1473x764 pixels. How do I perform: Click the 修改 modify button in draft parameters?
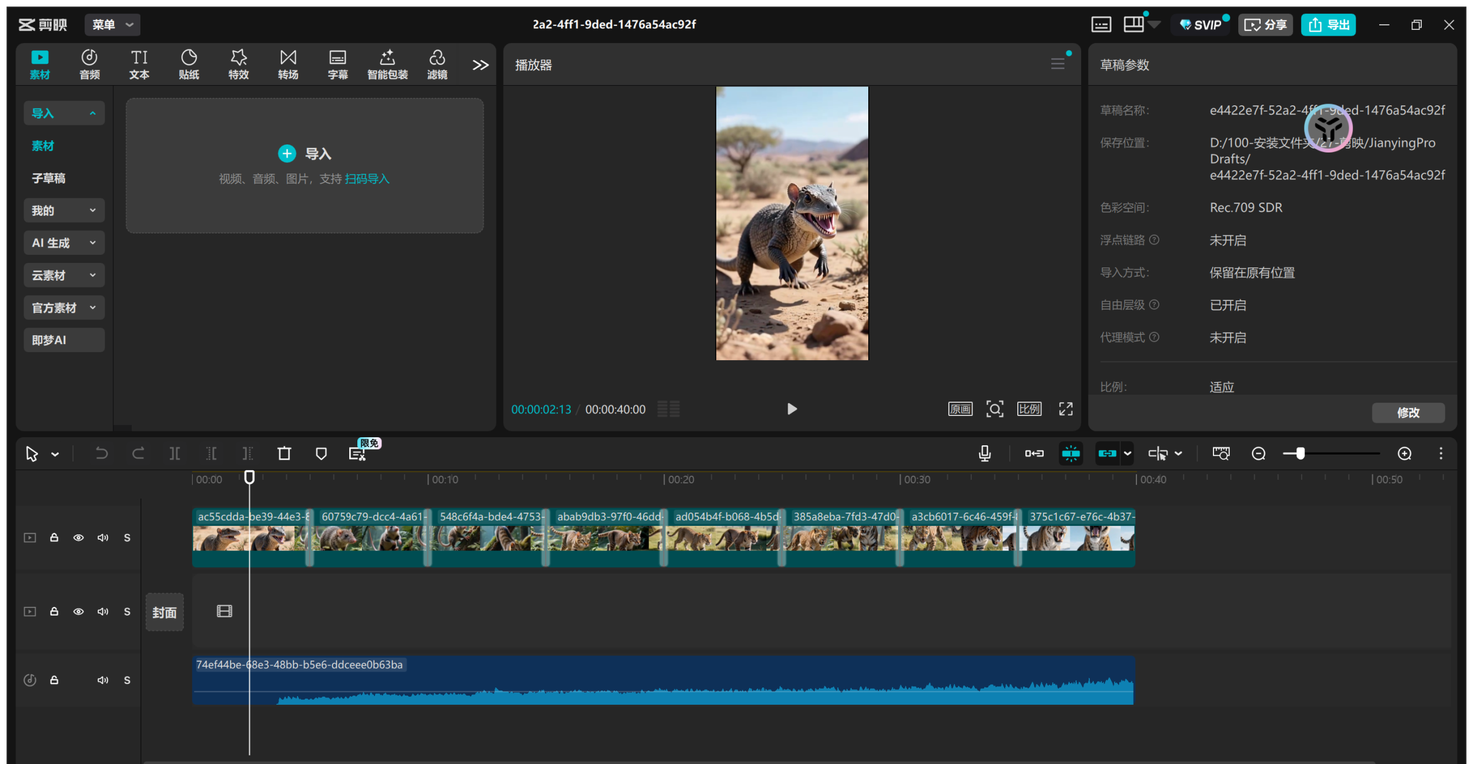1407,412
